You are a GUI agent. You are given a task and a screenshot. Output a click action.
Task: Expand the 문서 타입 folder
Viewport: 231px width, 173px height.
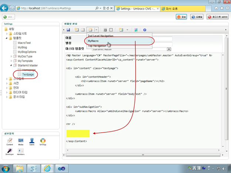point(7,97)
